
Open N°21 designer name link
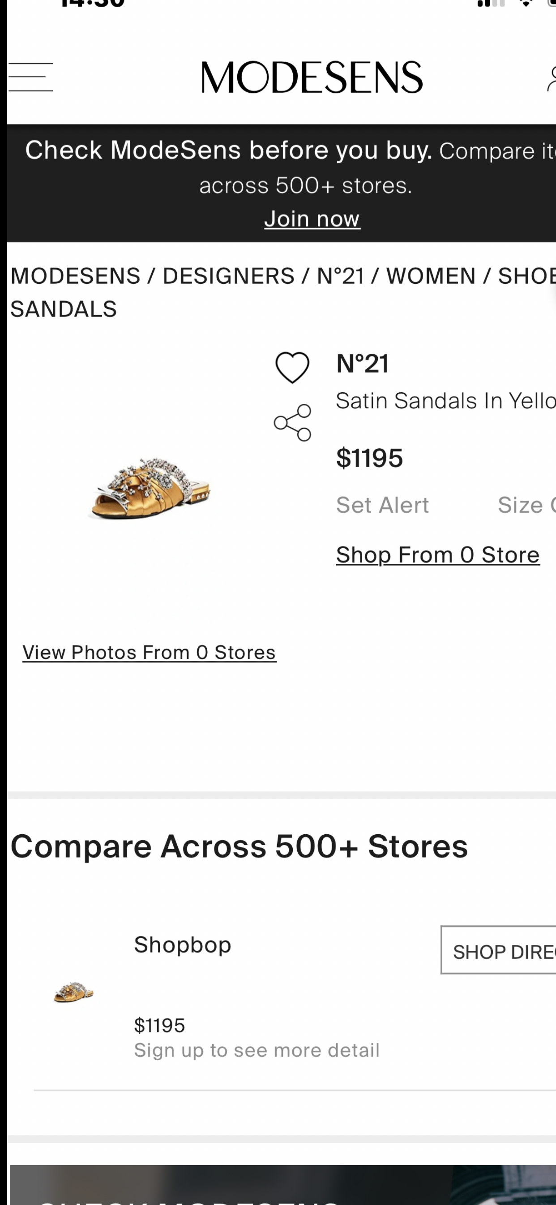(363, 364)
